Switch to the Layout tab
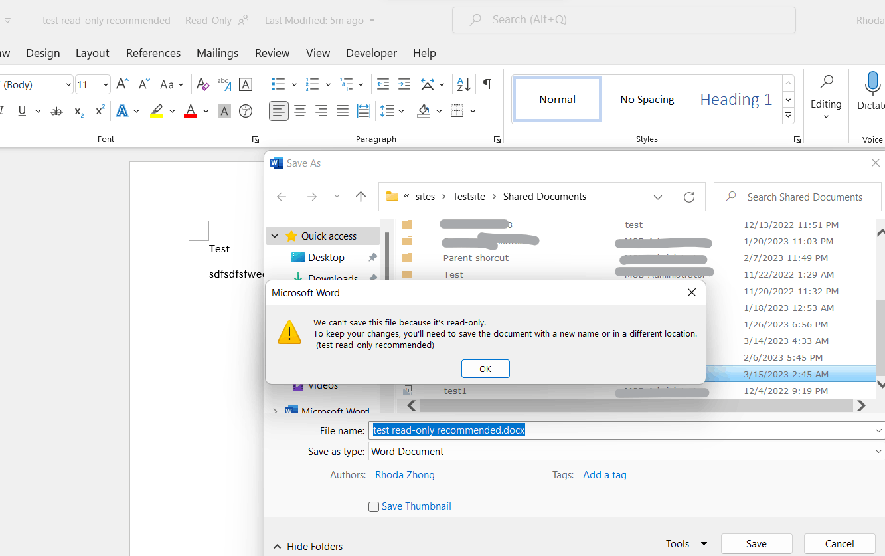 pyautogui.click(x=92, y=53)
